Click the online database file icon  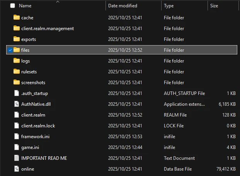pyautogui.click(x=16, y=169)
